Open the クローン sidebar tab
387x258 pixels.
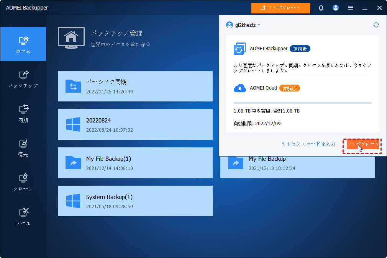coord(23,183)
